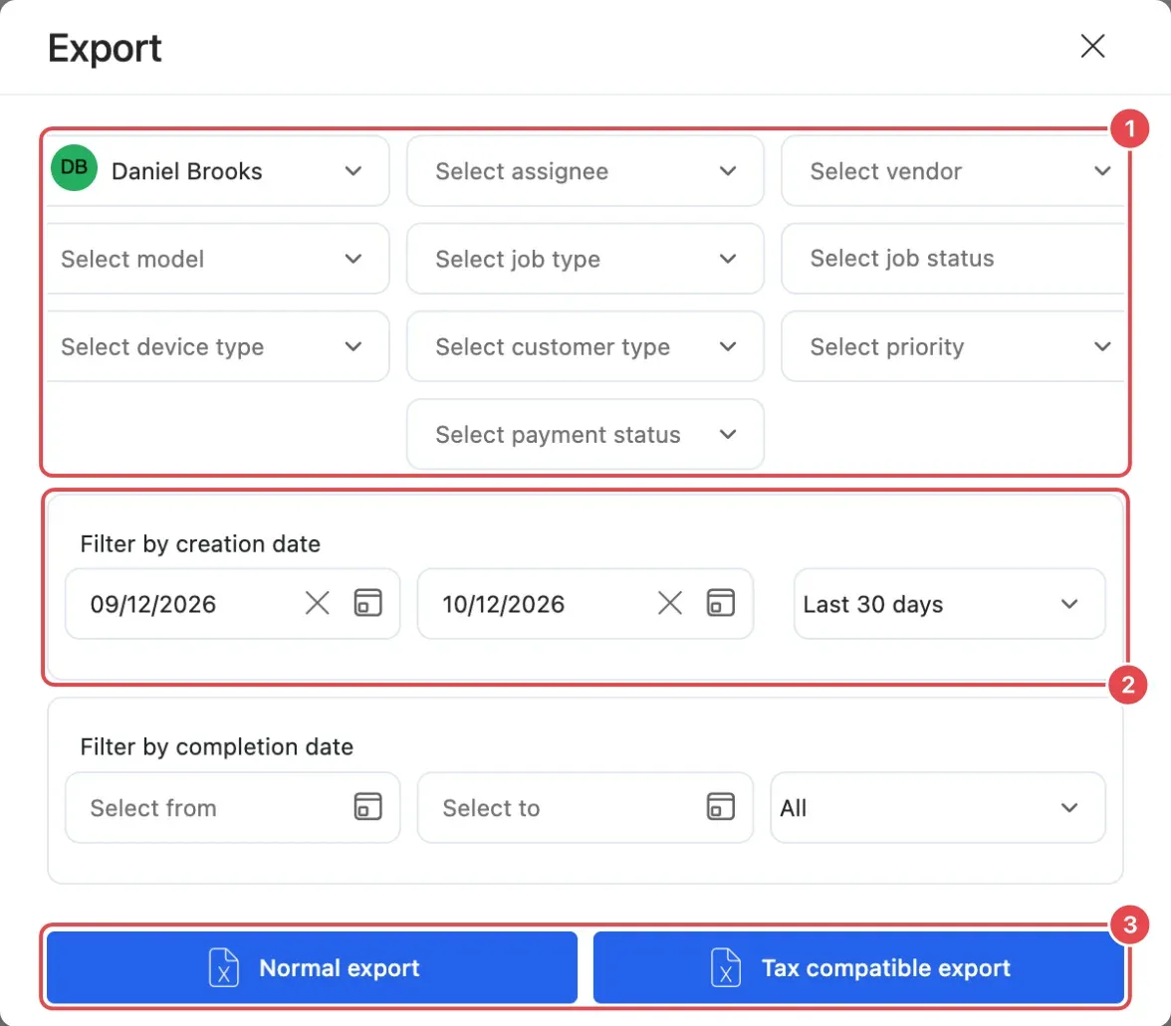Open the Select payment status dropdown
1171x1026 pixels.
pos(585,434)
